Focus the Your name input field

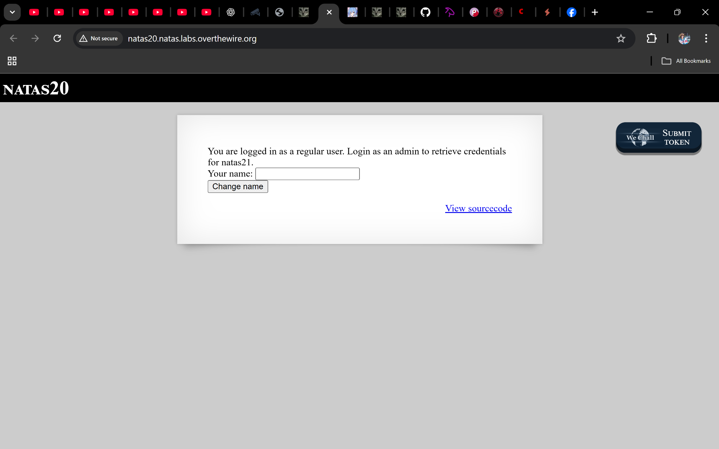pyautogui.click(x=307, y=174)
